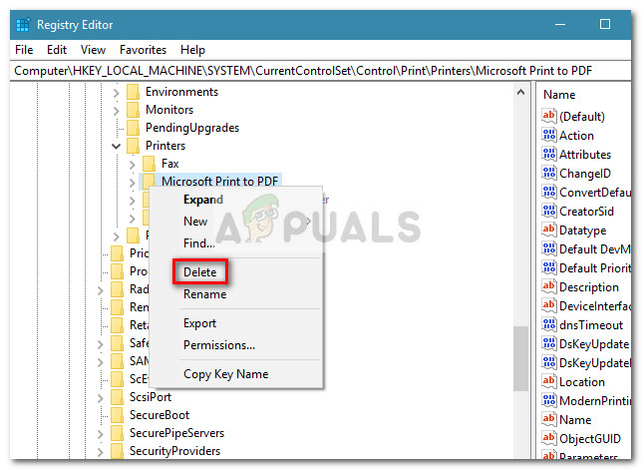Collapse the Printers key

(x=117, y=147)
